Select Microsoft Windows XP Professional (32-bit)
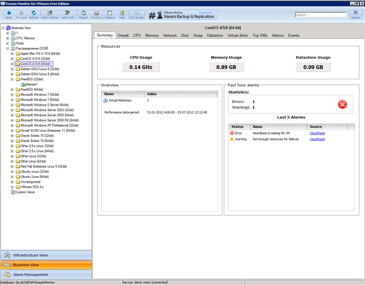This screenshot has height=285, width=365. (50, 126)
